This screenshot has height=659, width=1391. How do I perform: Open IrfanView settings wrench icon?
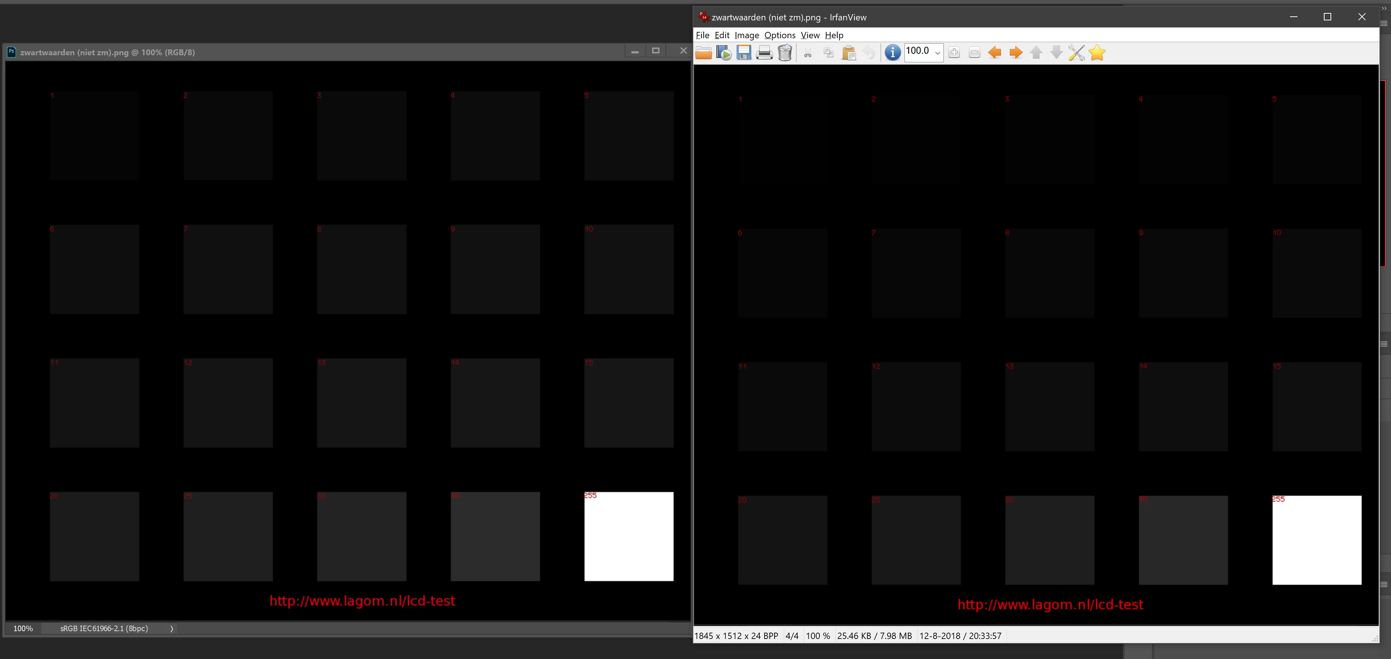pyautogui.click(x=1076, y=53)
